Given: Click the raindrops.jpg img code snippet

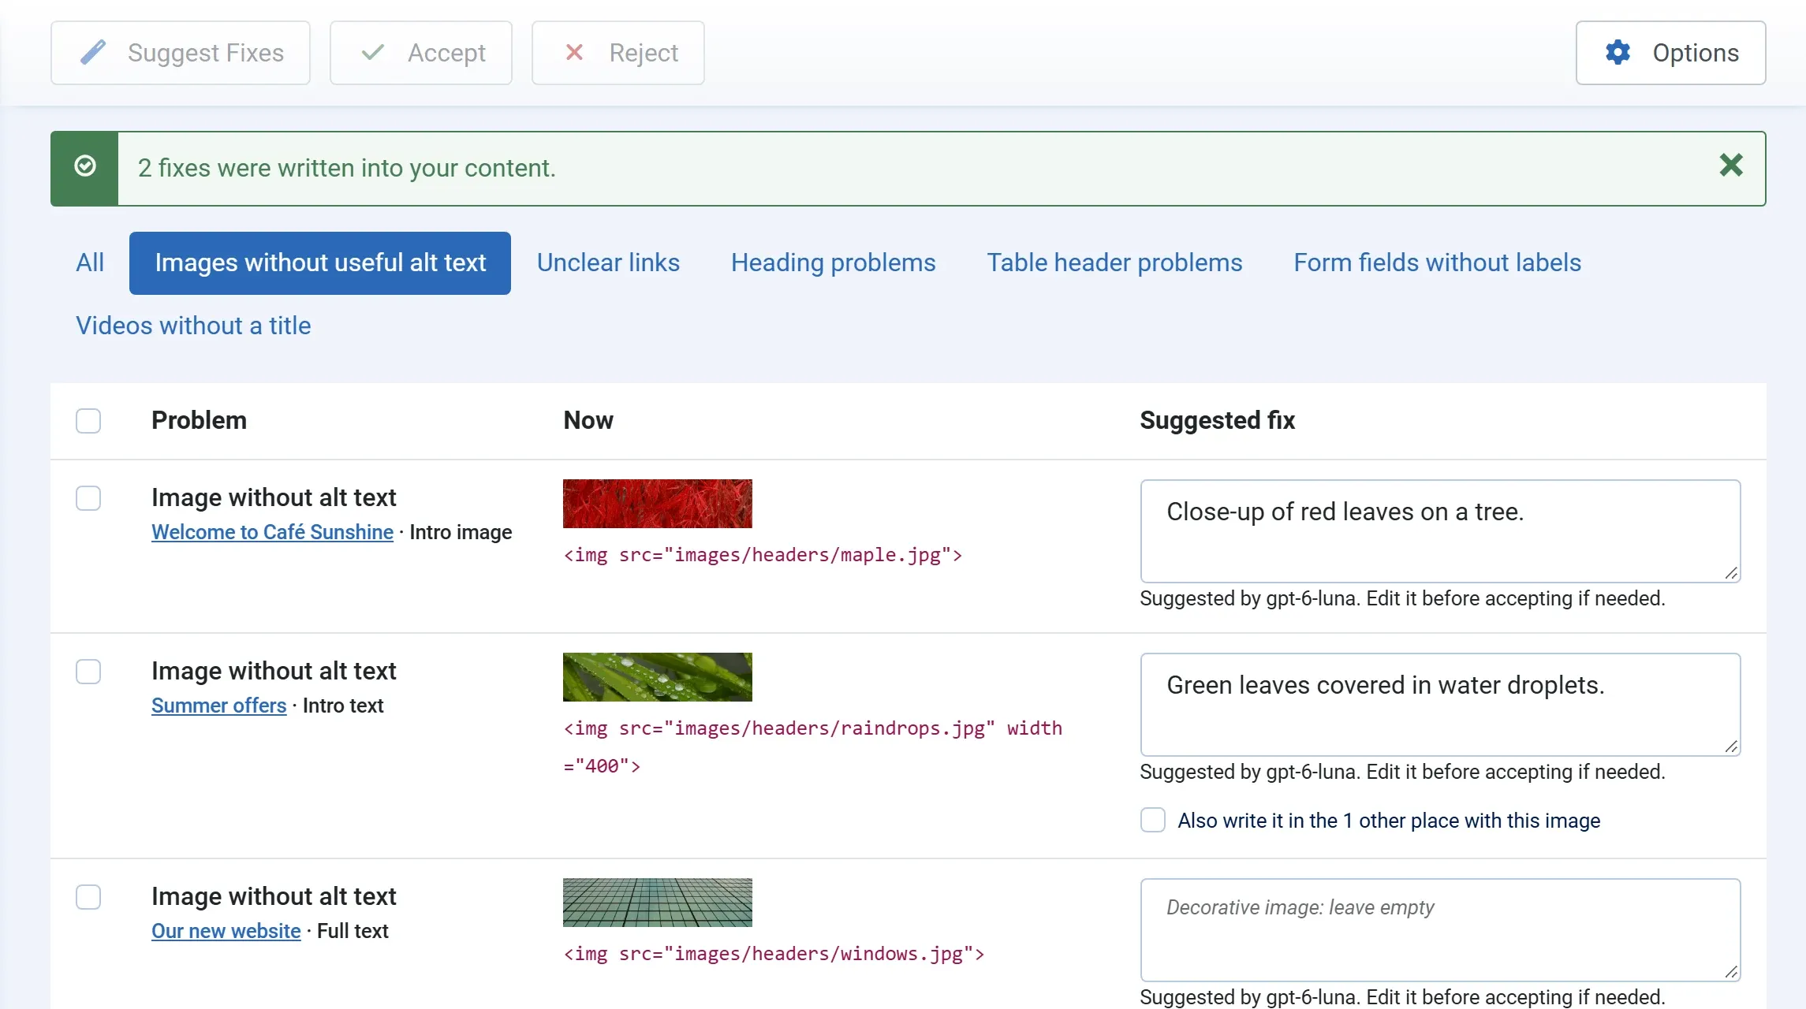Looking at the screenshot, I should pos(812,747).
